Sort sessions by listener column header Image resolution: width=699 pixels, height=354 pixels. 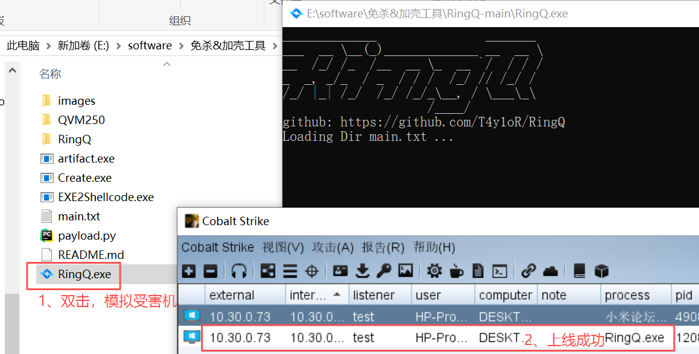pyautogui.click(x=380, y=295)
